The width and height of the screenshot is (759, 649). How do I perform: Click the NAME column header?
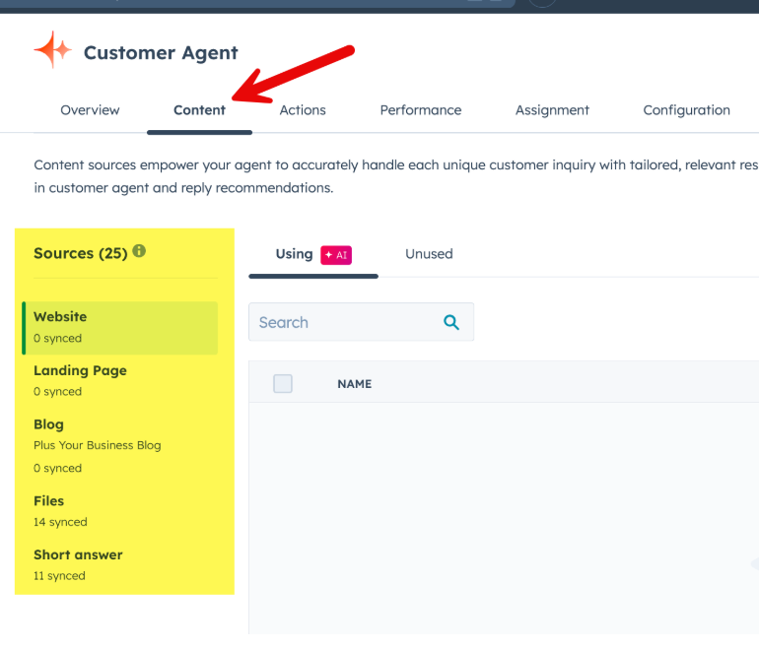[x=354, y=384]
